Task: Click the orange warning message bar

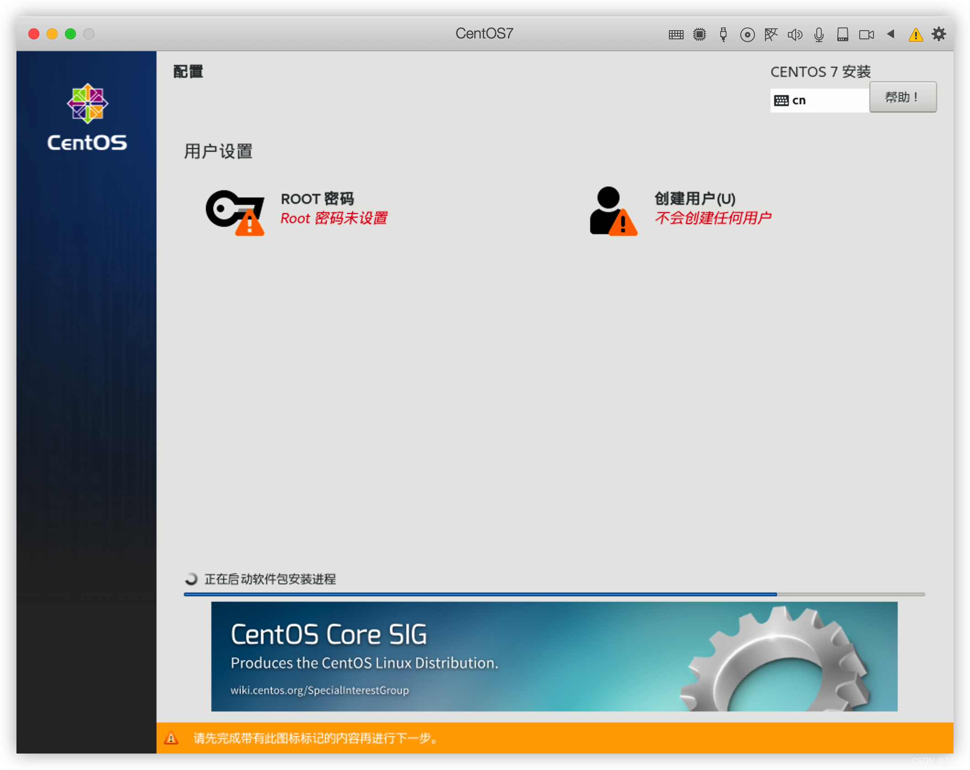Action: coord(554,738)
